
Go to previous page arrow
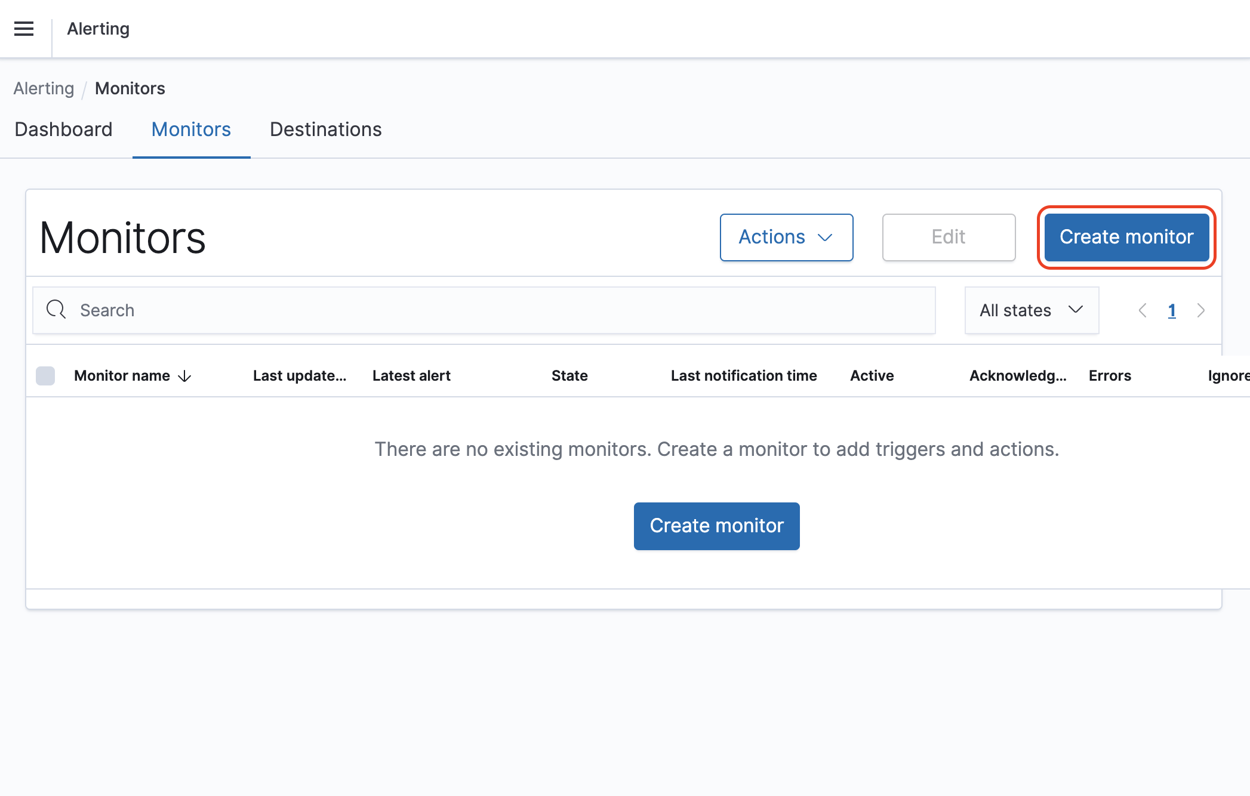pyautogui.click(x=1143, y=310)
